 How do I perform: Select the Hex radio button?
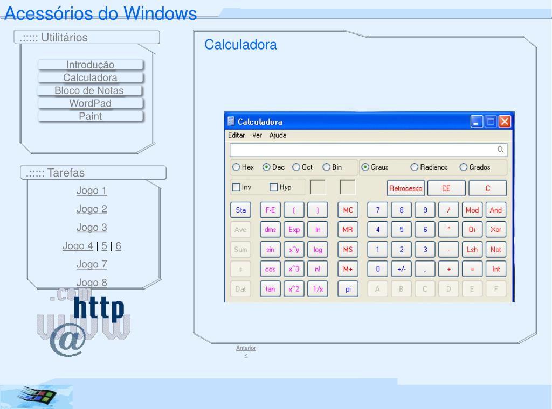[x=243, y=167]
